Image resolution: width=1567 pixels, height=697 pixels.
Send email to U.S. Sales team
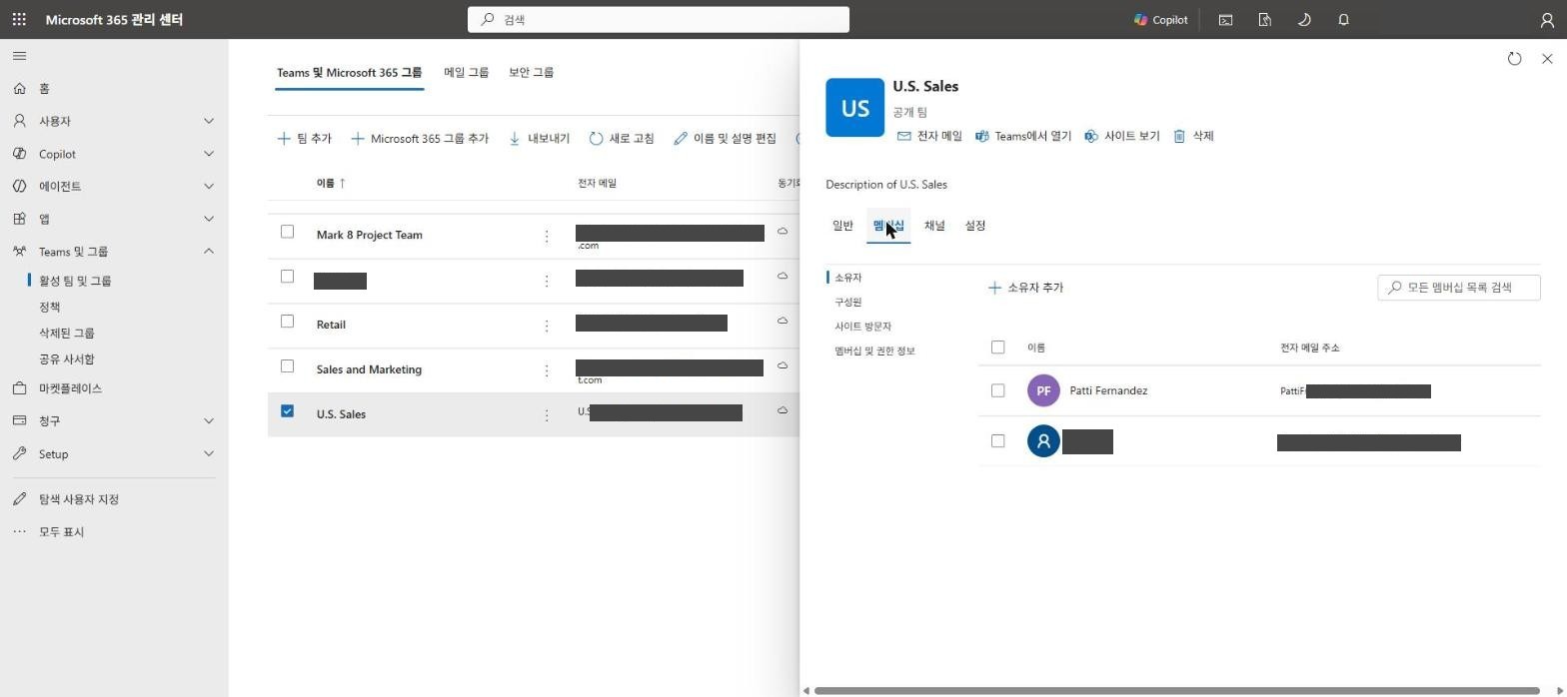pos(929,136)
